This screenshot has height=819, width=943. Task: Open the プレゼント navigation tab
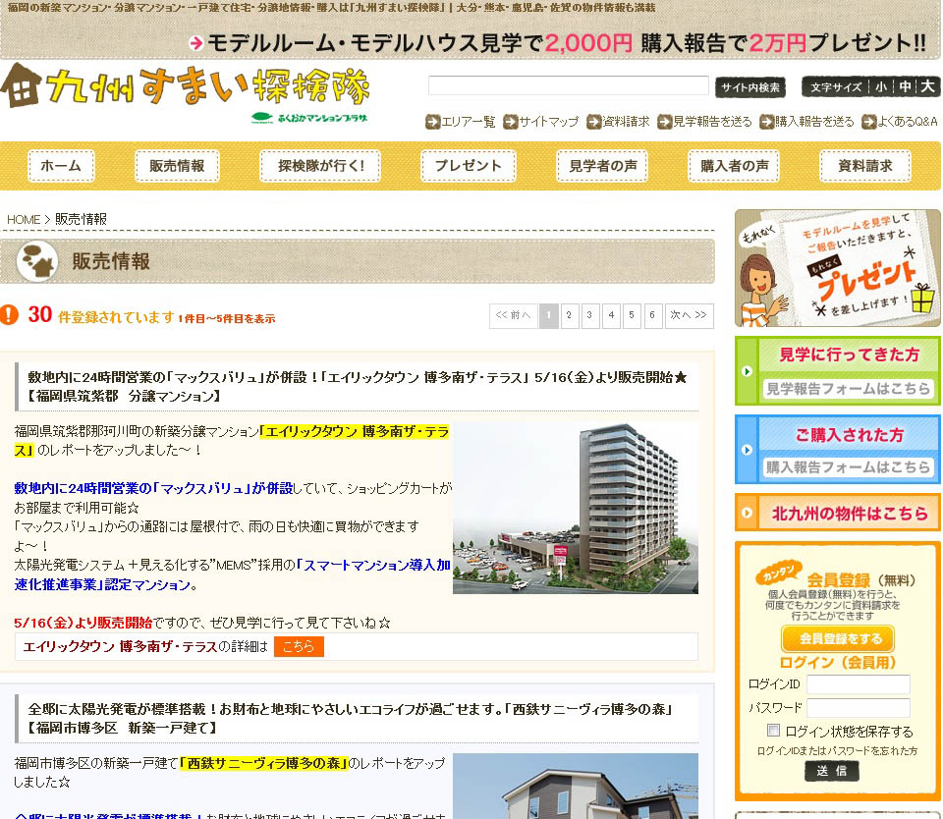pos(468,166)
